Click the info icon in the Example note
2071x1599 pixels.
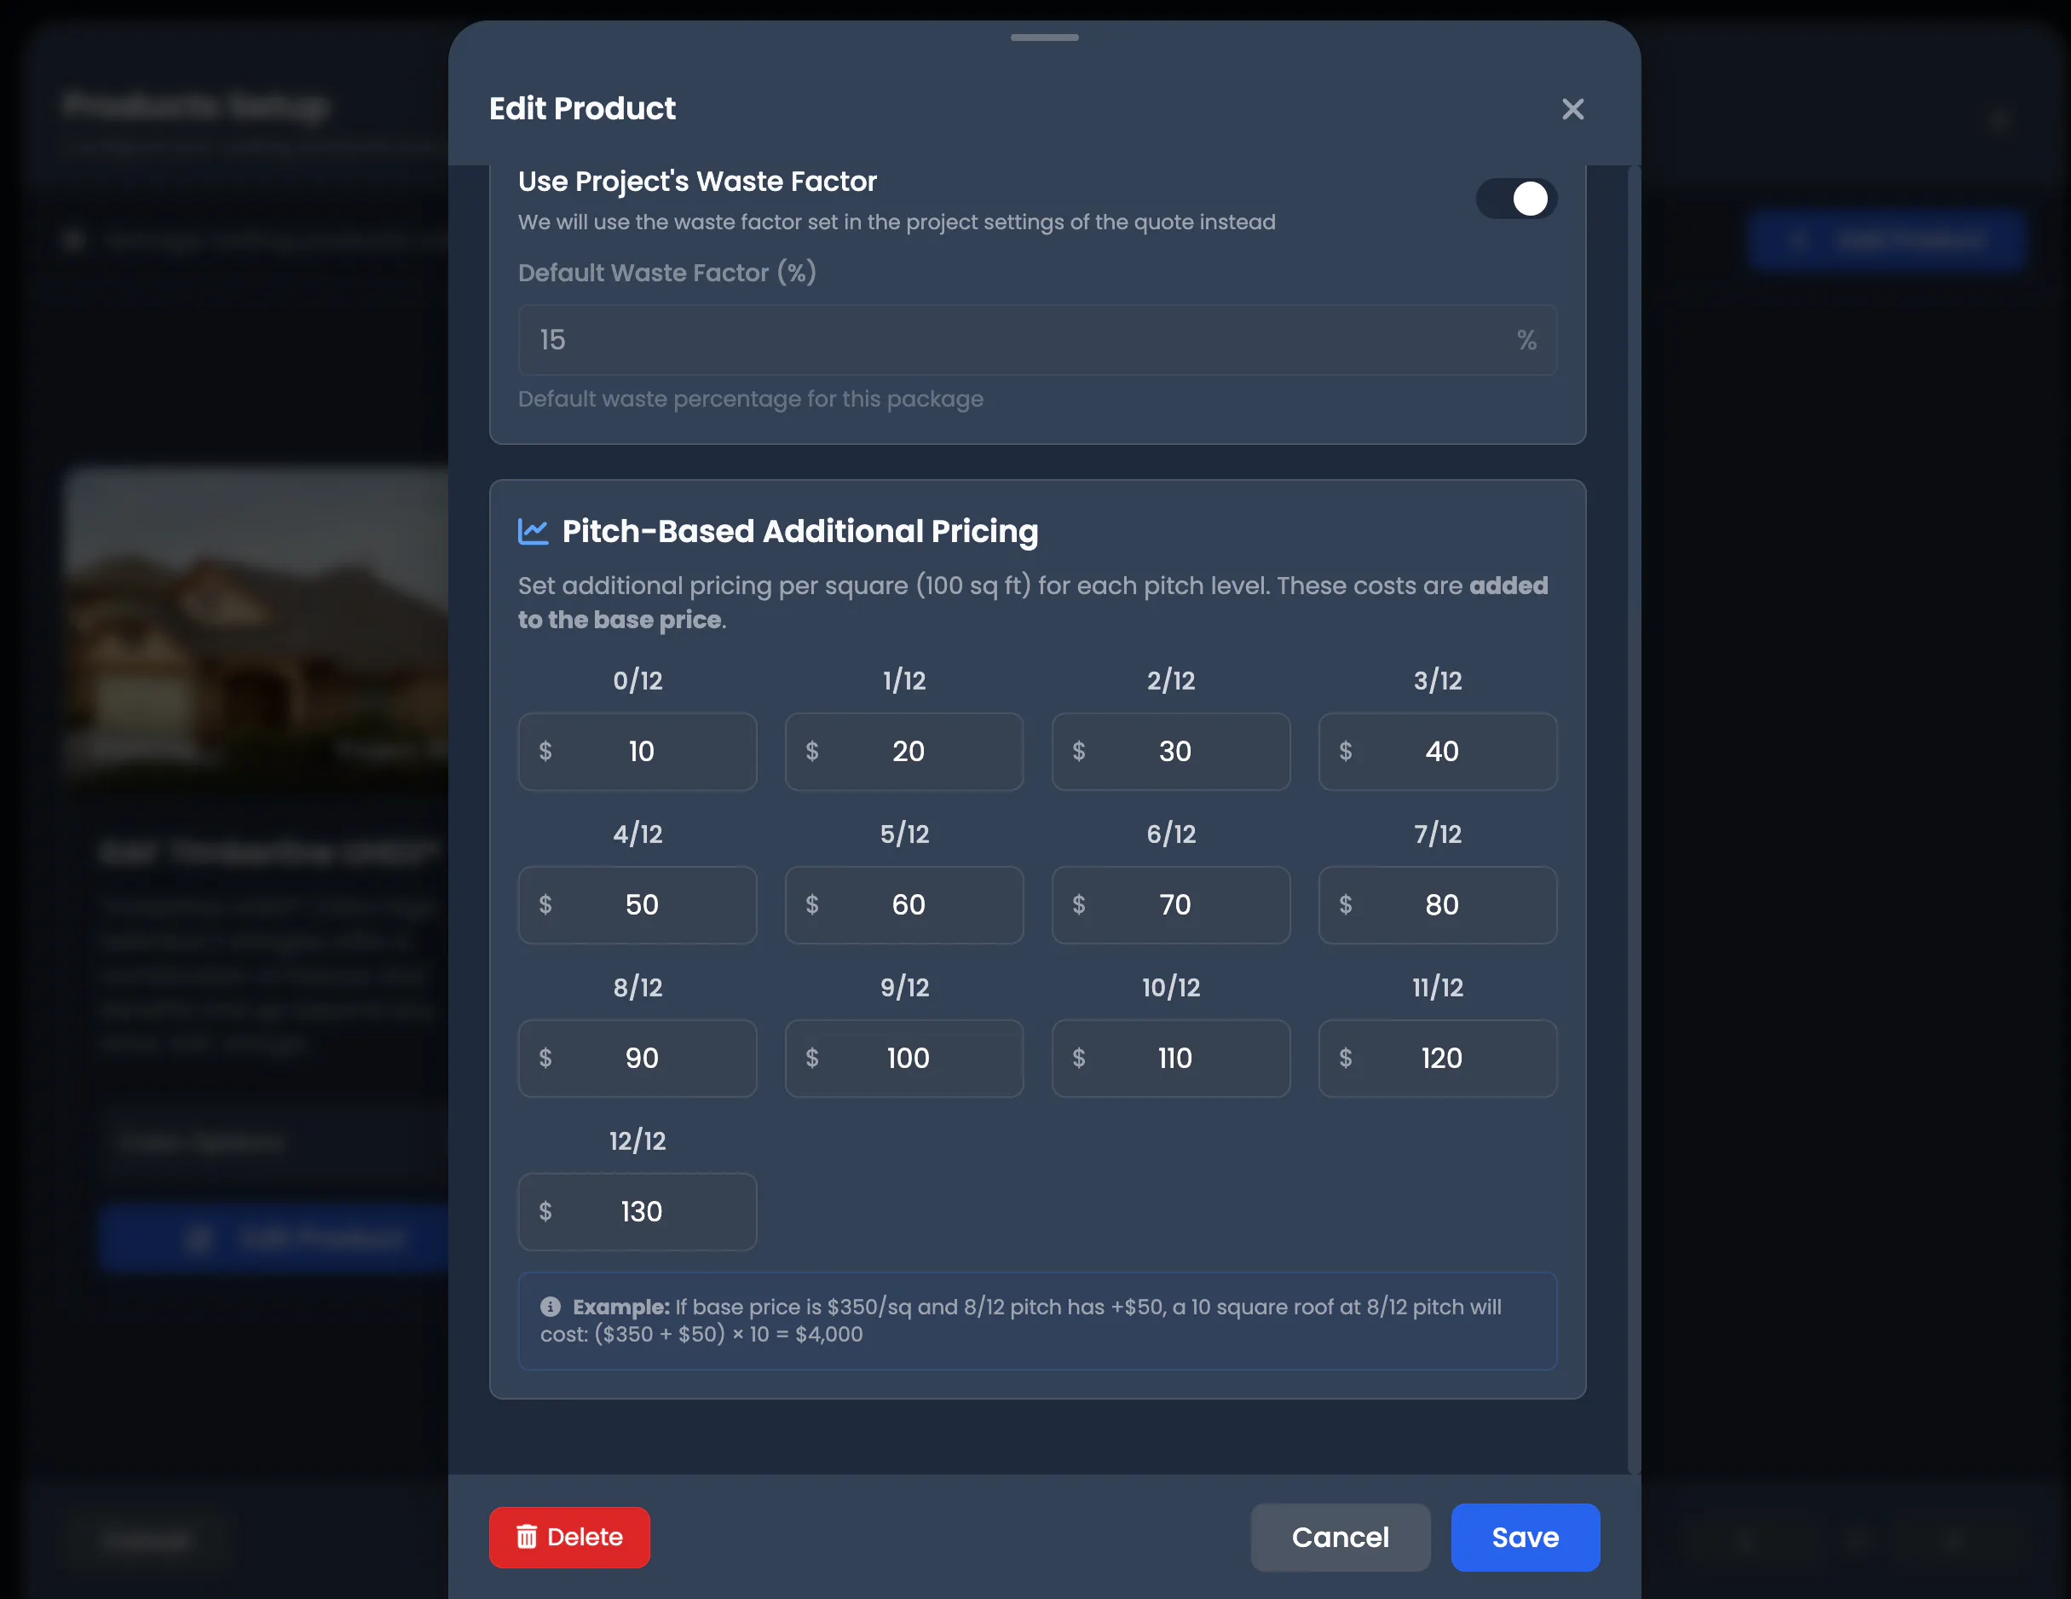pos(550,1307)
